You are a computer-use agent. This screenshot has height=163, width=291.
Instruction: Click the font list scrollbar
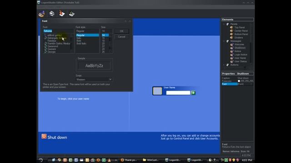tap(72, 43)
